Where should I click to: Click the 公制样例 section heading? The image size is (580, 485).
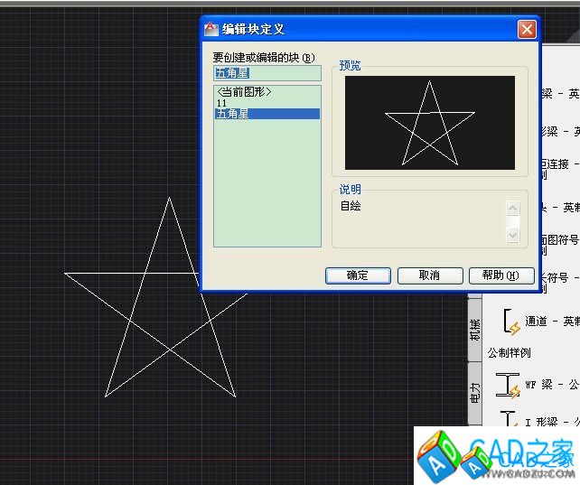pyautogui.click(x=509, y=352)
